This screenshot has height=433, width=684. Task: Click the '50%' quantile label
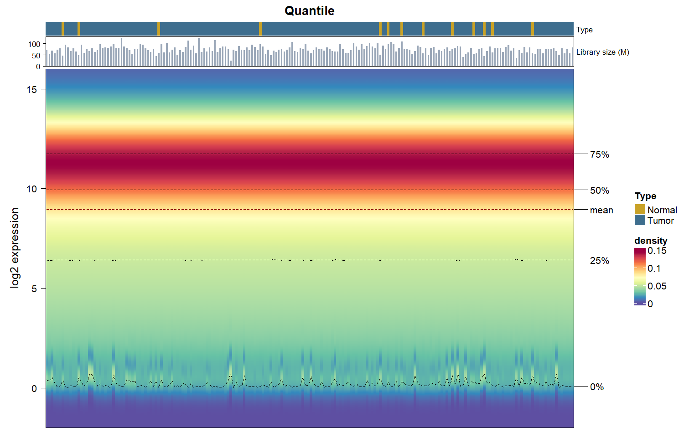[x=600, y=191]
